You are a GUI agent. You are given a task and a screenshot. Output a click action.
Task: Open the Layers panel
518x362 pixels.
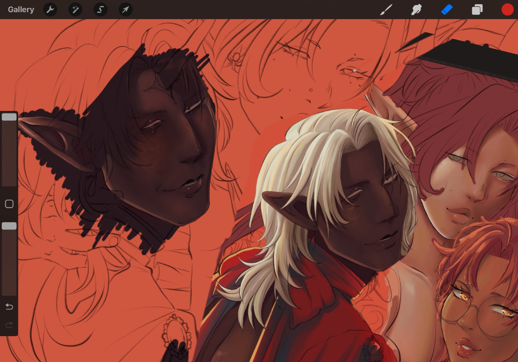[477, 10]
